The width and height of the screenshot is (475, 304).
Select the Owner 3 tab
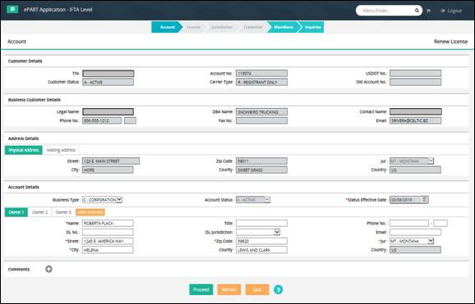tap(63, 212)
